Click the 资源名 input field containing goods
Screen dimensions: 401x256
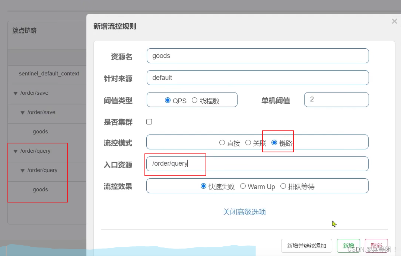pos(258,56)
